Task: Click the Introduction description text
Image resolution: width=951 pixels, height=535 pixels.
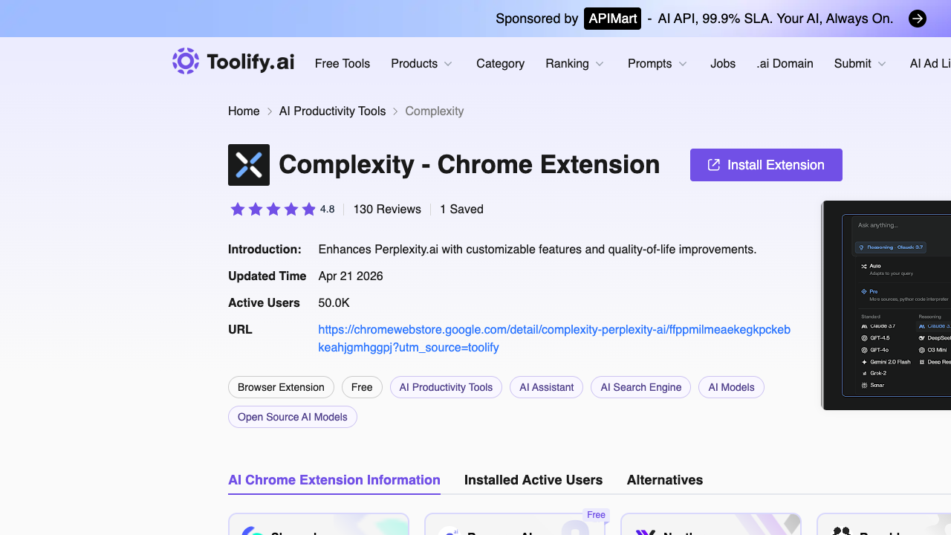Action: [x=537, y=250]
